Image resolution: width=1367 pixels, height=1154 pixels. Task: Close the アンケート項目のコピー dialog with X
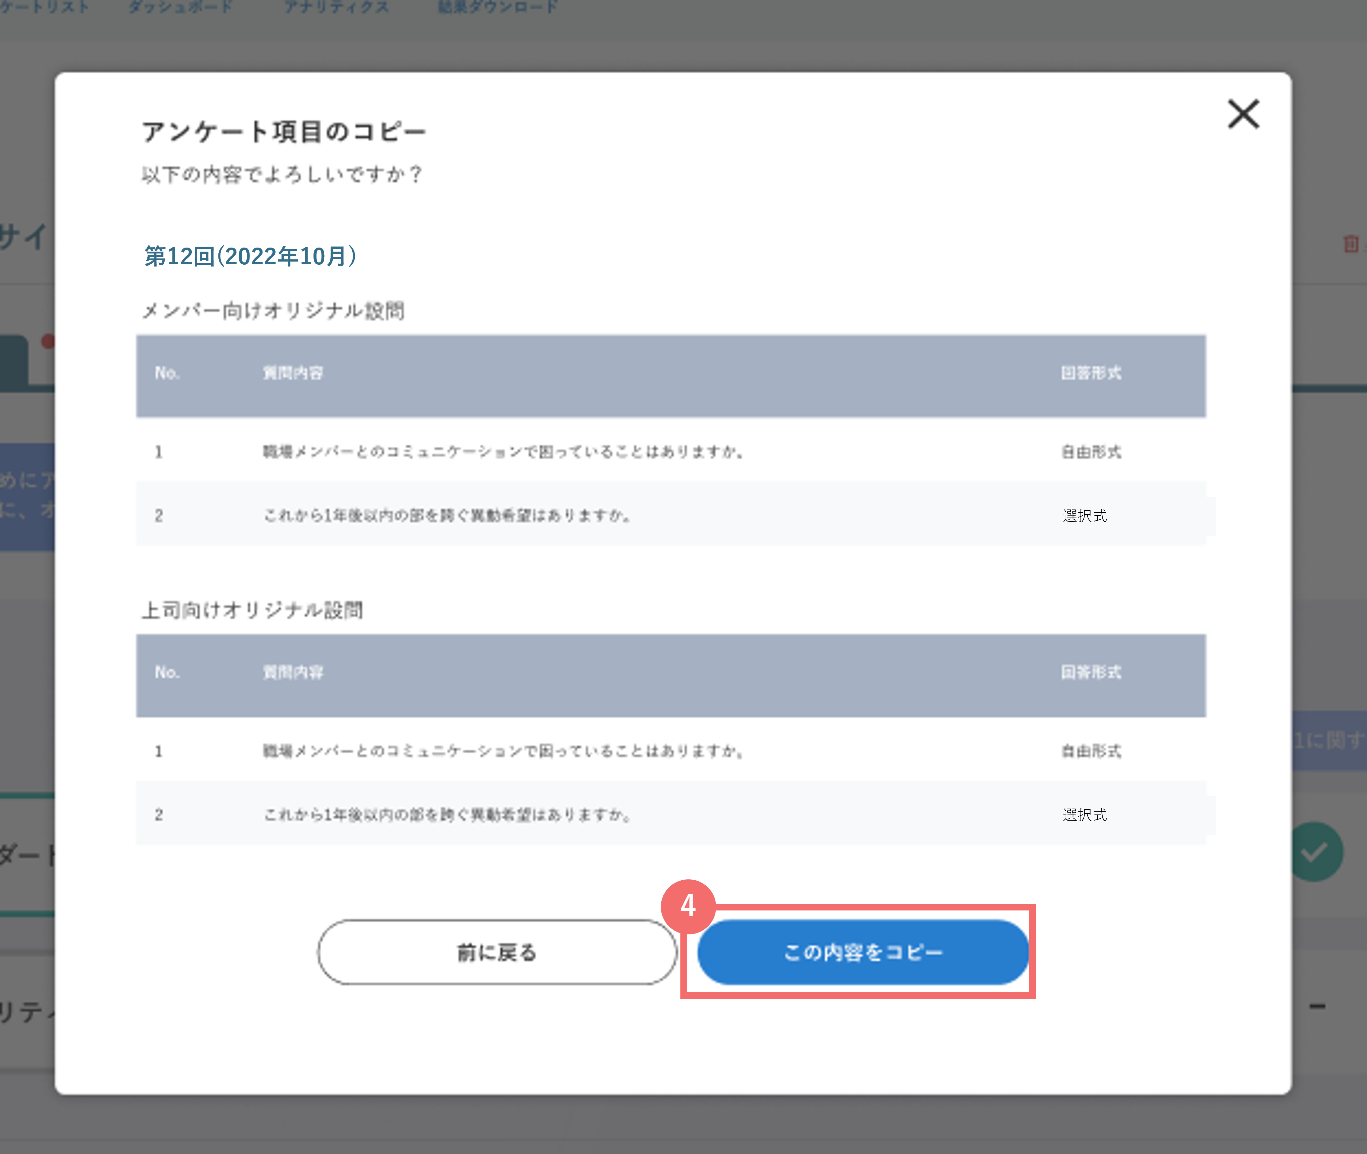coord(1243,115)
